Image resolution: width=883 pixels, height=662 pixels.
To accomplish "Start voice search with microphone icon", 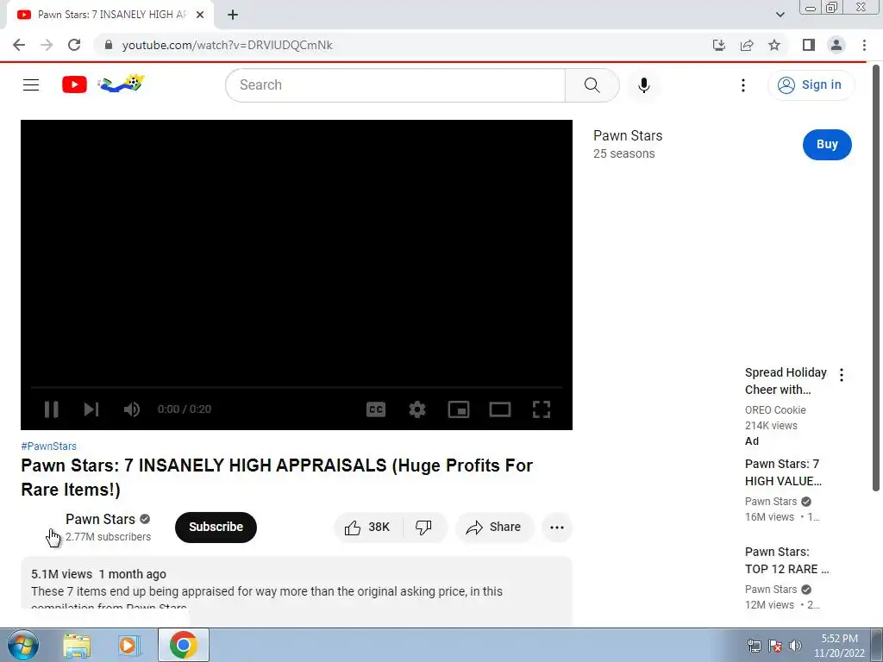I will pyautogui.click(x=643, y=85).
